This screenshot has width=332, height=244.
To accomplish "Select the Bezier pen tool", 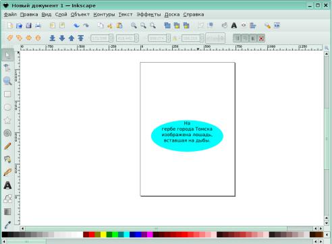I will point(7,159).
